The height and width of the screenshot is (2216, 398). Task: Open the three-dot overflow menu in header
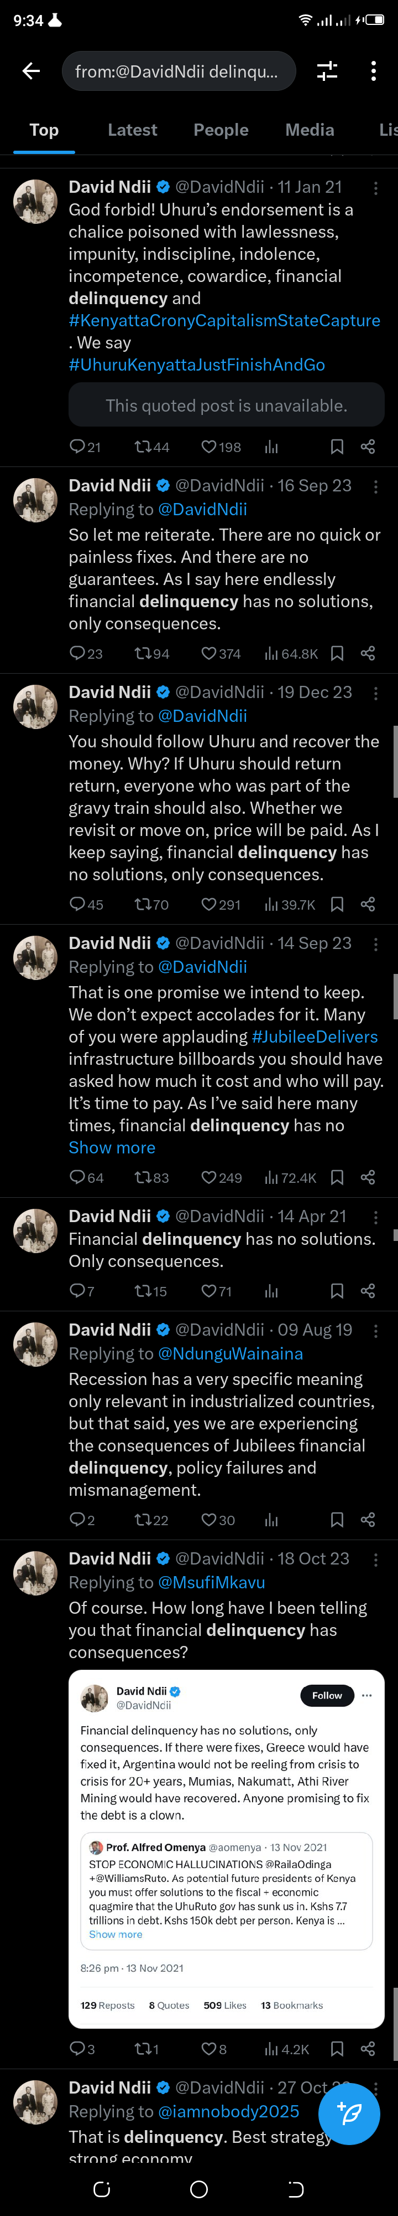tap(373, 71)
